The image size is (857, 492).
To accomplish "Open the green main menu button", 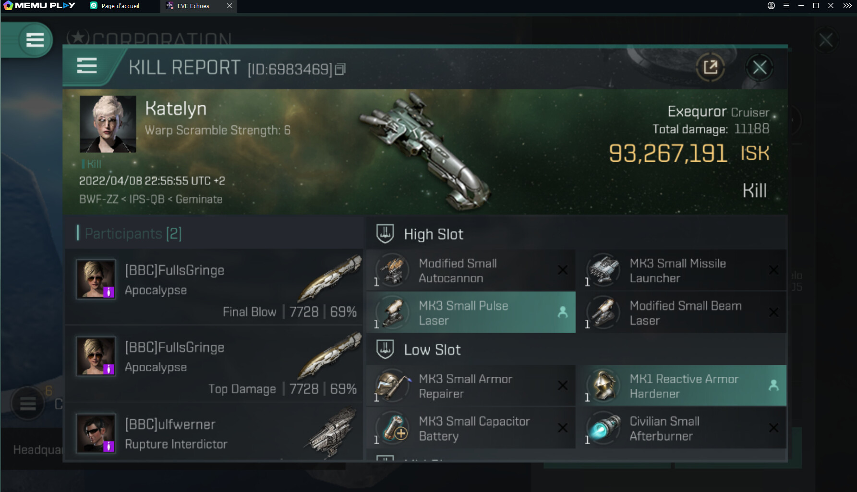I will 35,40.
